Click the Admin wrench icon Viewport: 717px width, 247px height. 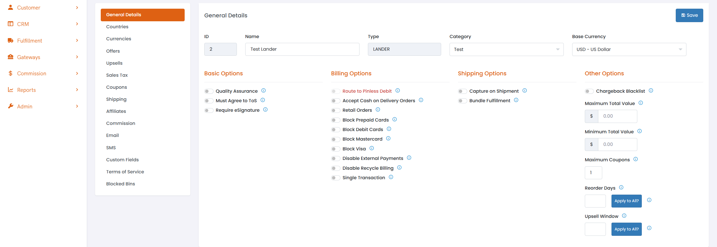11,106
